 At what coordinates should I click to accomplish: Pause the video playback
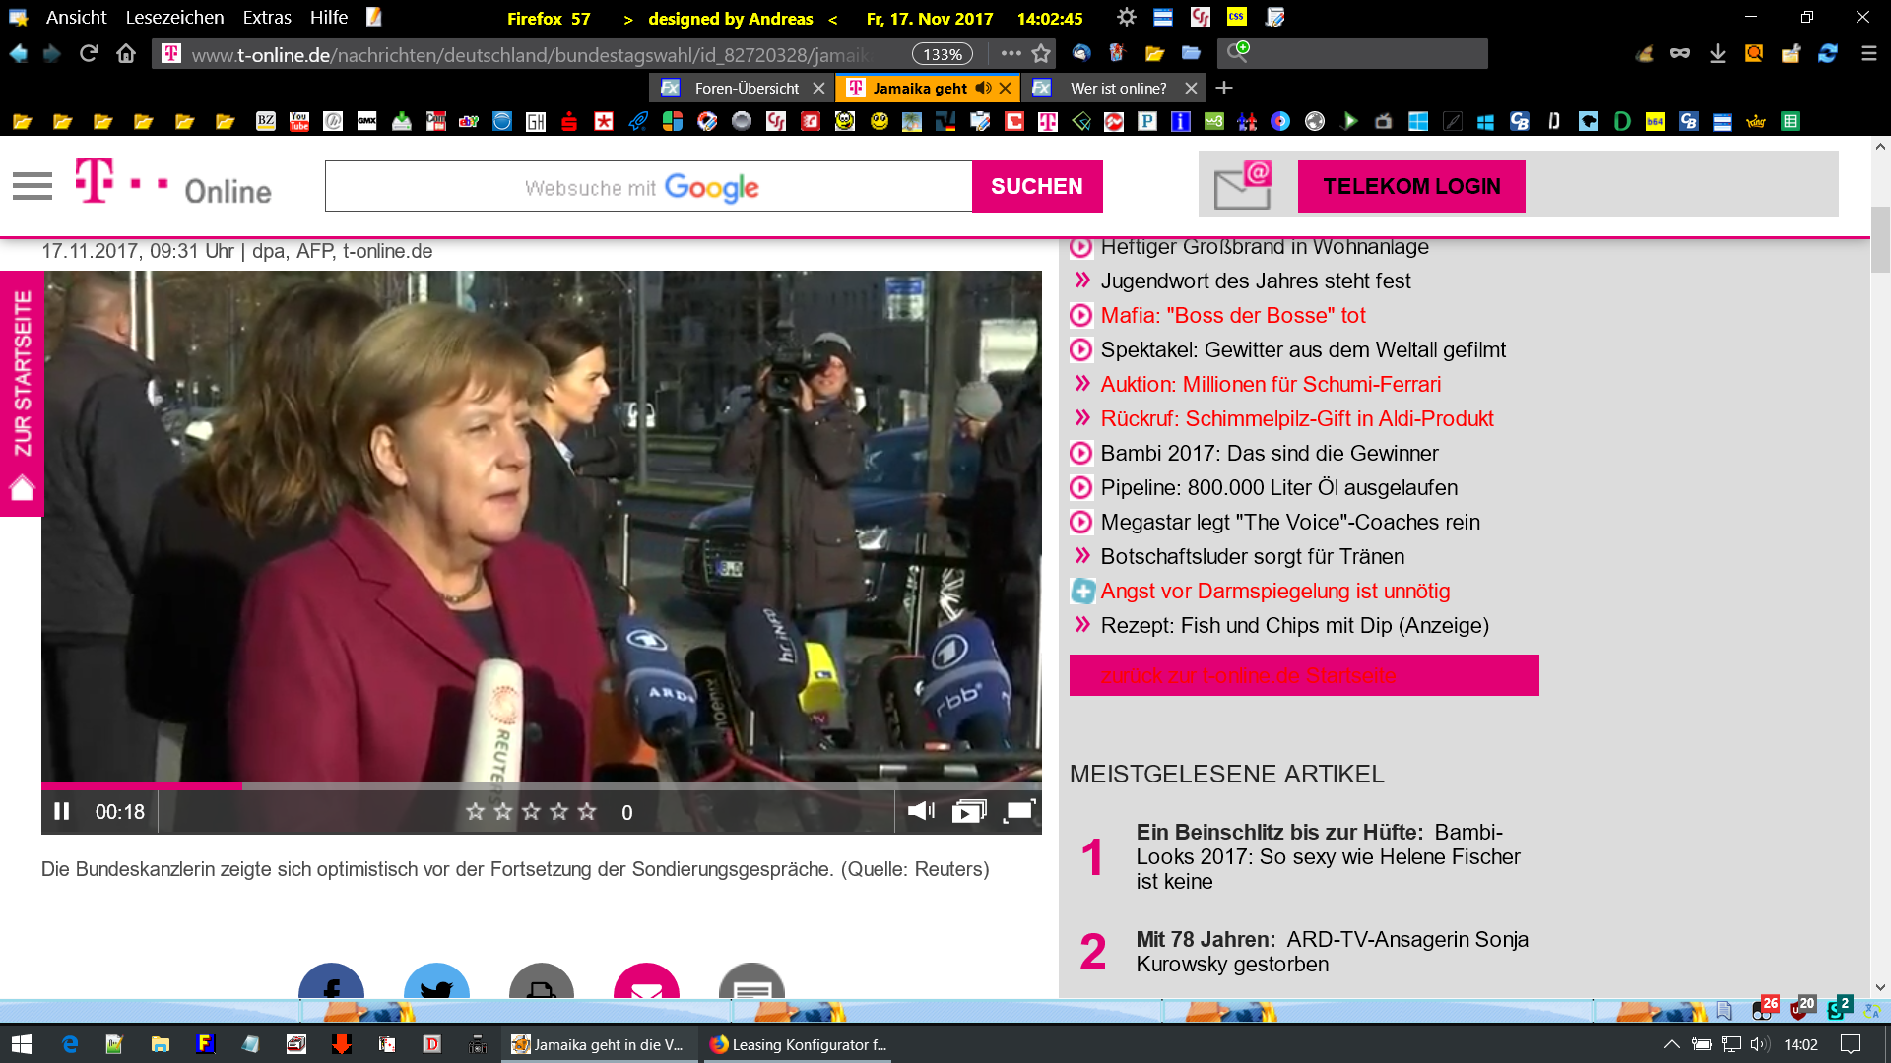[x=61, y=811]
